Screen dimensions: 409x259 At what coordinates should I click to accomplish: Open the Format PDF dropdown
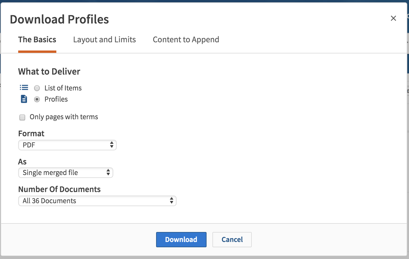click(67, 145)
